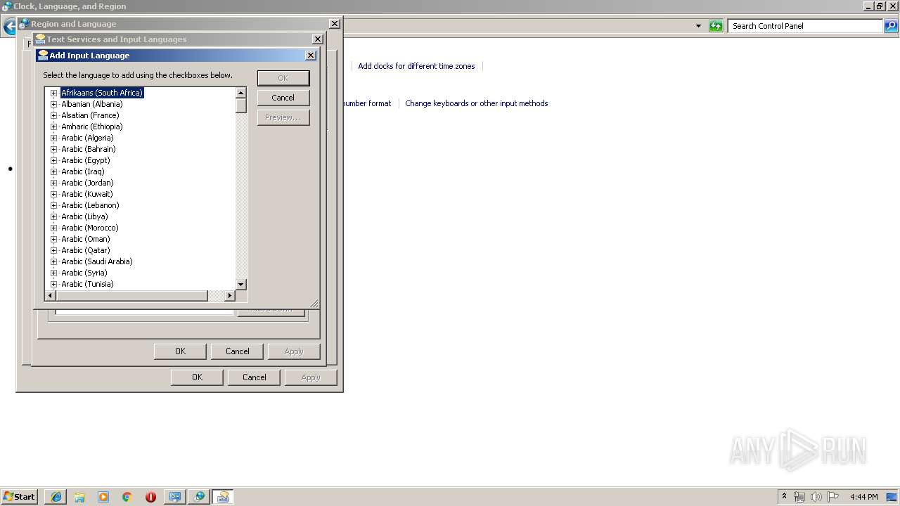This screenshot has height=506, width=900.
Task: Open Add clocks for different time zones link
Action: (416, 66)
